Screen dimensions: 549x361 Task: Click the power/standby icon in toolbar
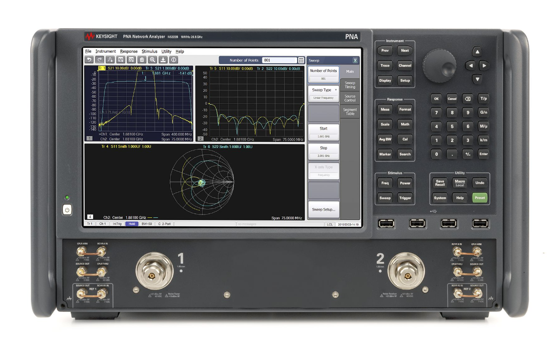(174, 60)
